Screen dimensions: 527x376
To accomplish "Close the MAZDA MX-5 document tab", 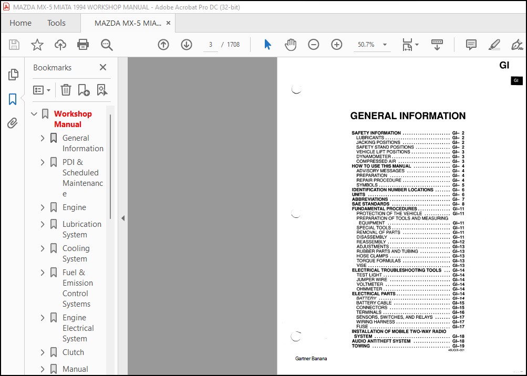I will pyautogui.click(x=168, y=23).
